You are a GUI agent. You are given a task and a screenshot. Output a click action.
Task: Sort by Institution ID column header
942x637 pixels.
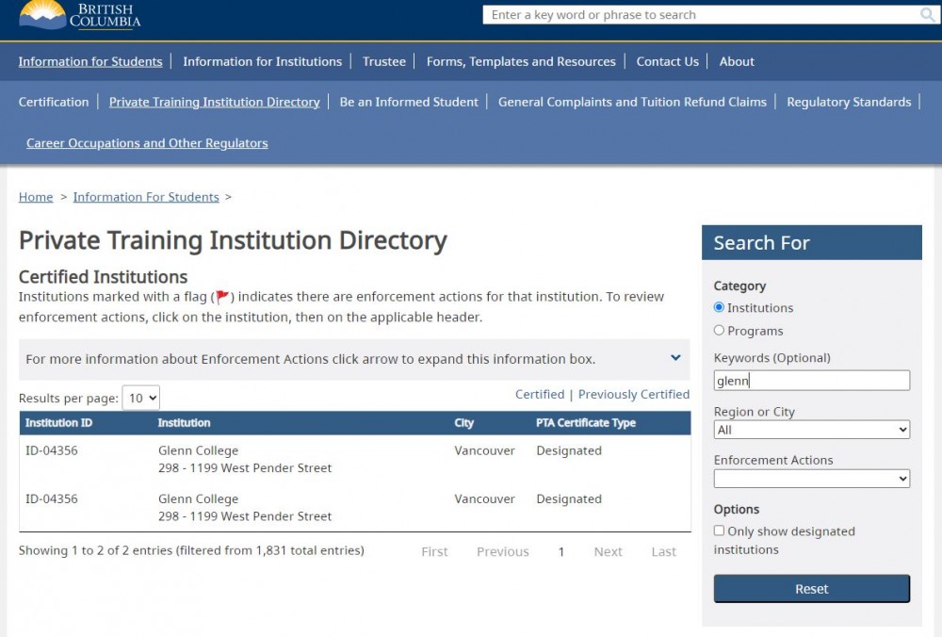(x=58, y=423)
